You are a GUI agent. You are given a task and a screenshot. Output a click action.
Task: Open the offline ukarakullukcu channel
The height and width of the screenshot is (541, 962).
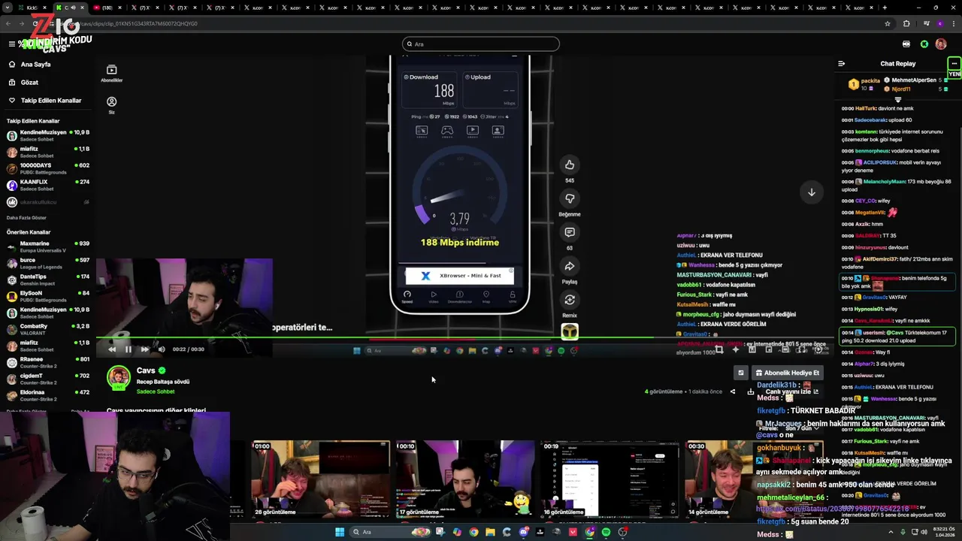48,202
